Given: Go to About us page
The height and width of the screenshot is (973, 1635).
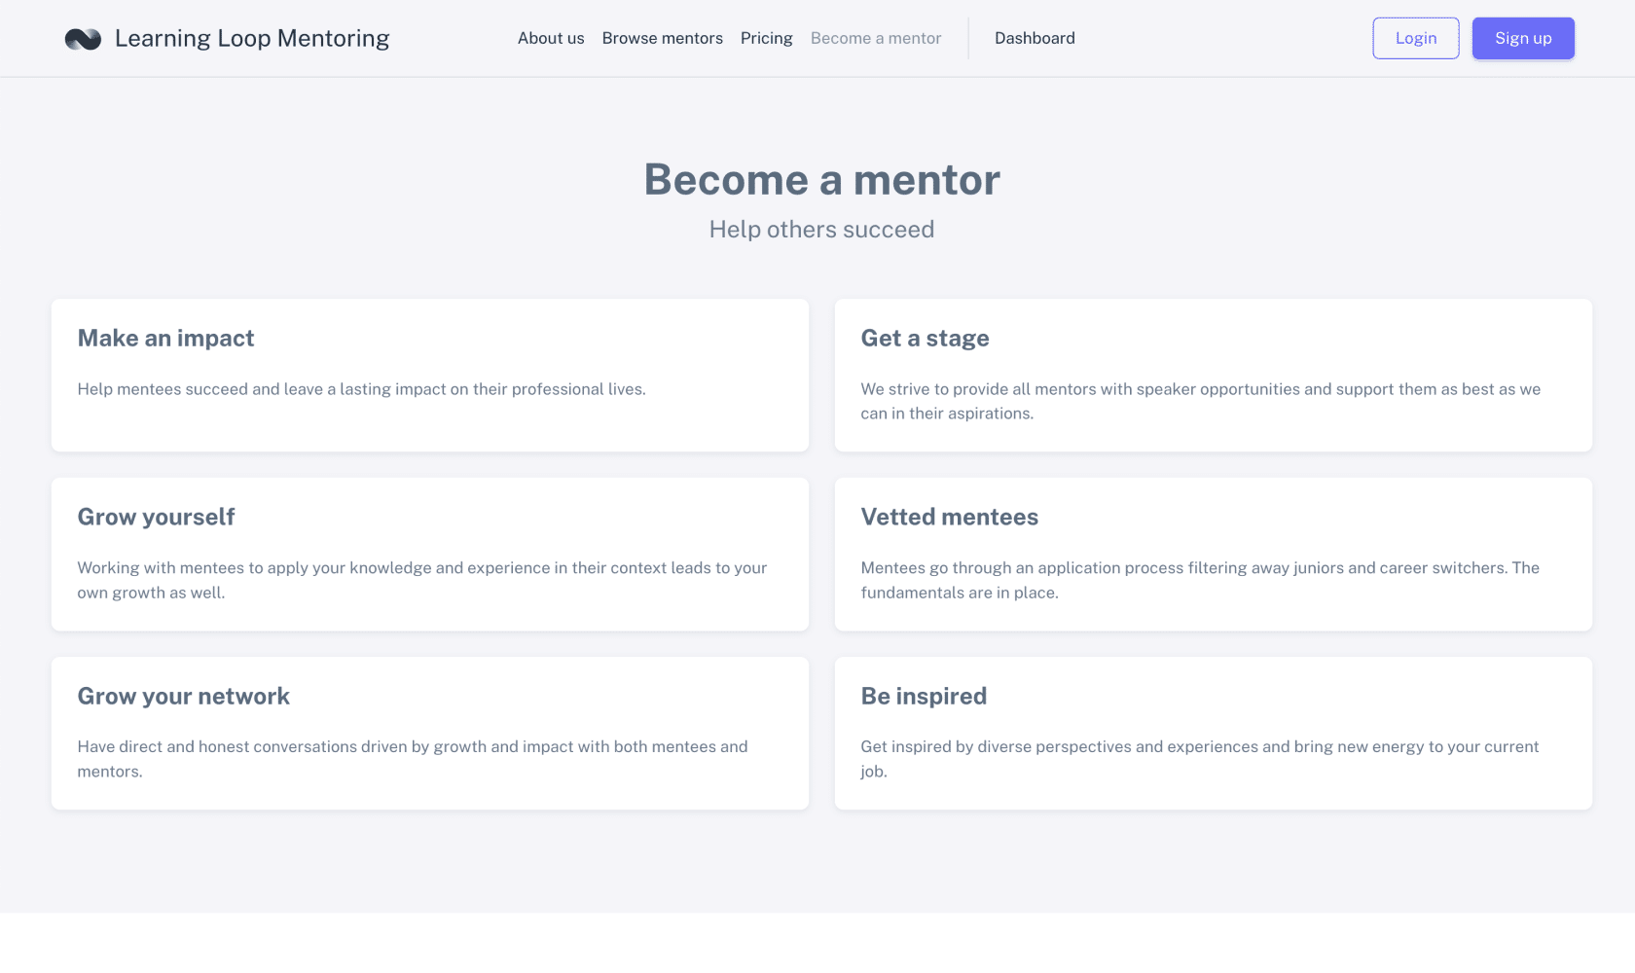Looking at the screenshot, I should tap(551, 38).
